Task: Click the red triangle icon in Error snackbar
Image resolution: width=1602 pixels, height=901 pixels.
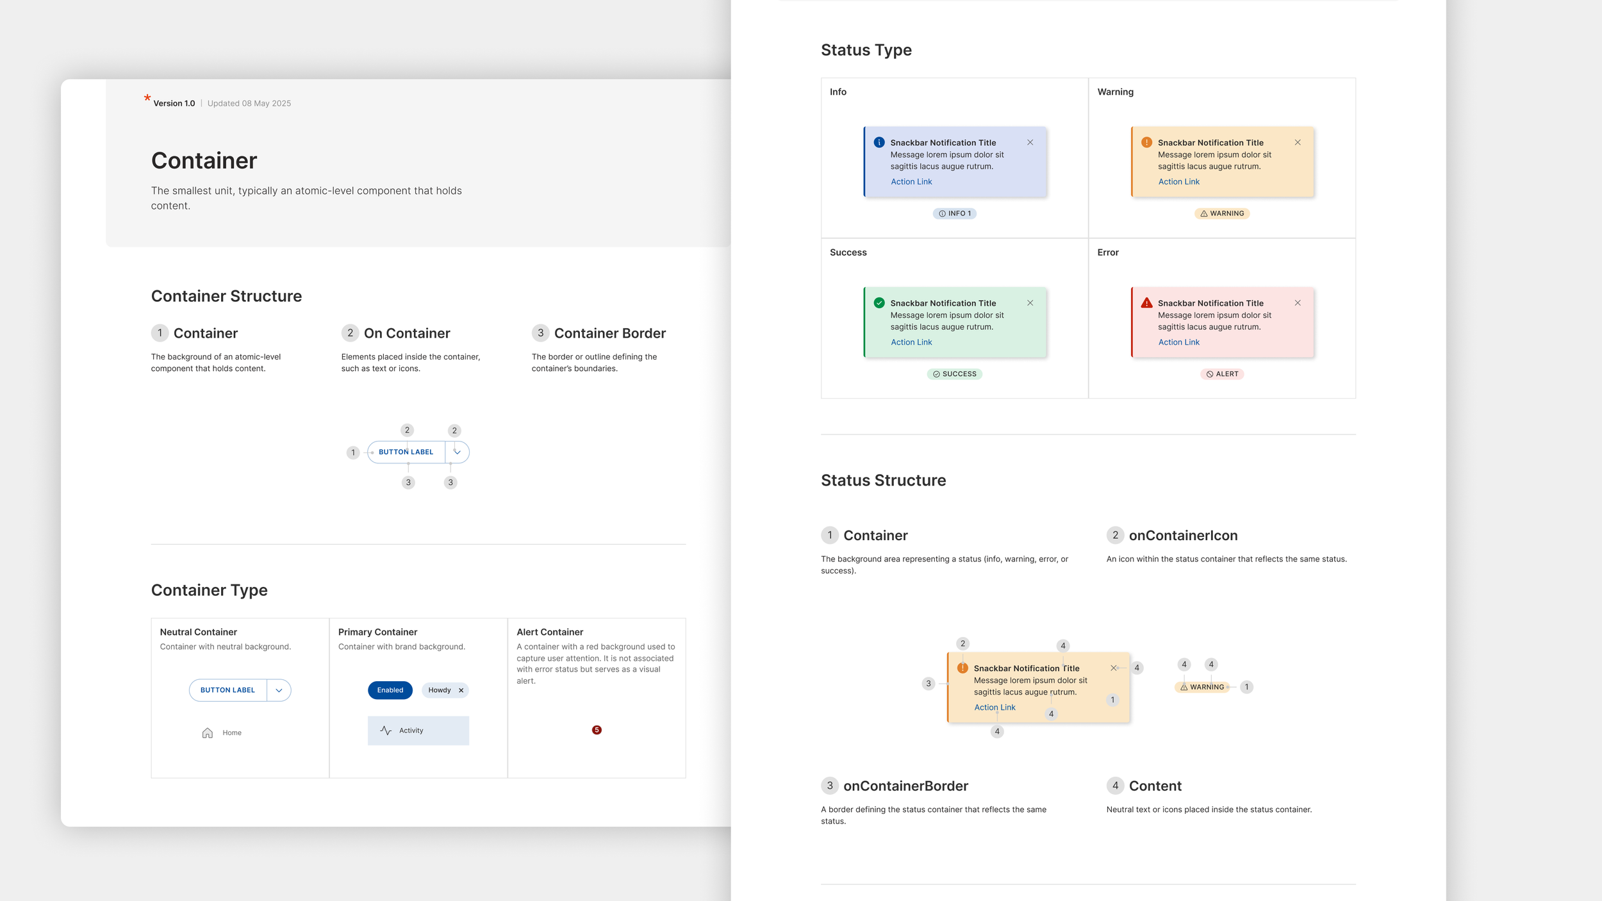Action: point(1146,302)
